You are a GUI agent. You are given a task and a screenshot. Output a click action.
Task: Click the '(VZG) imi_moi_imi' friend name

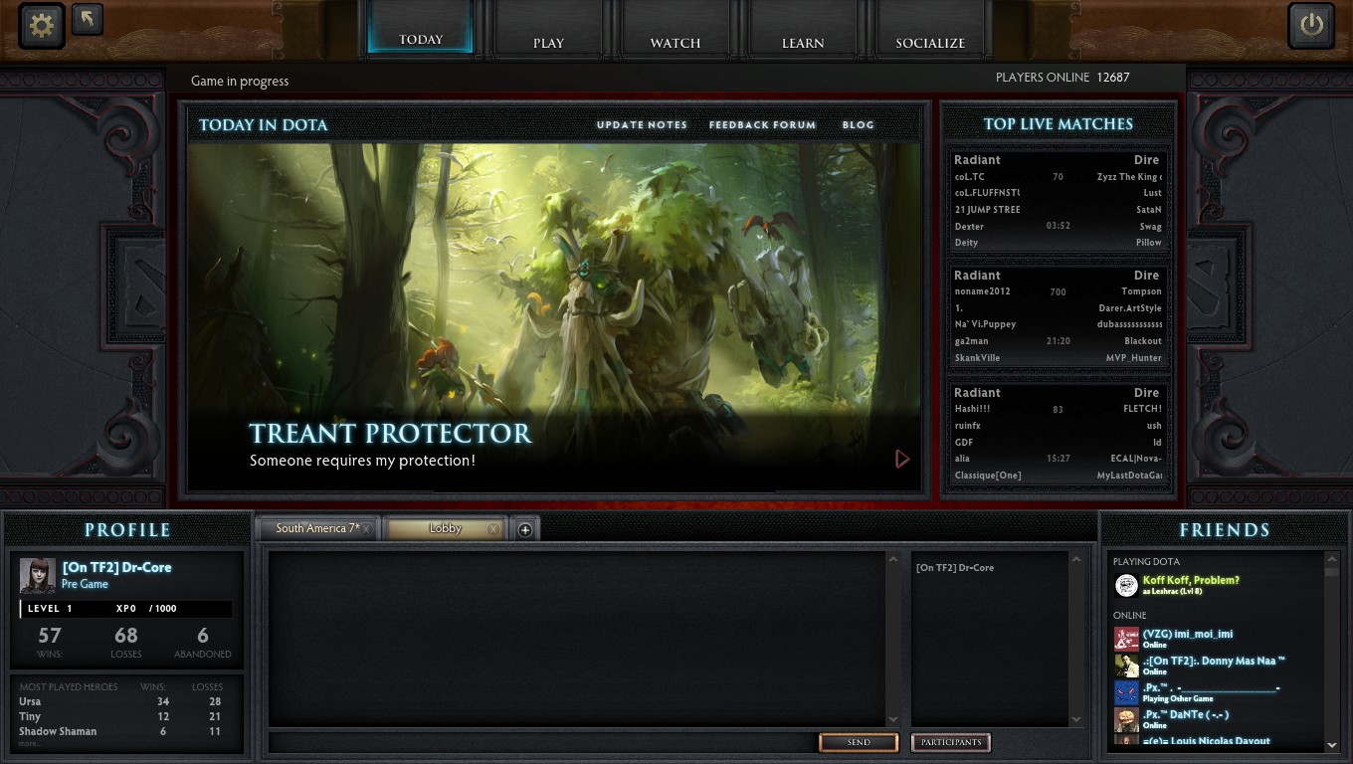coord(1188,634)
